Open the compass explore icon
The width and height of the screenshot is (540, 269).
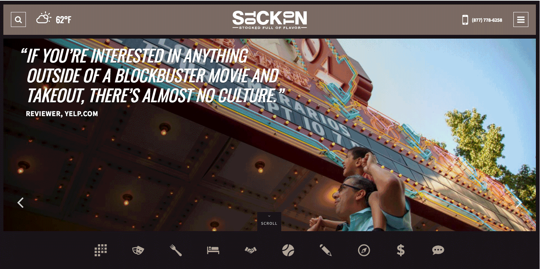coord(364,250)
